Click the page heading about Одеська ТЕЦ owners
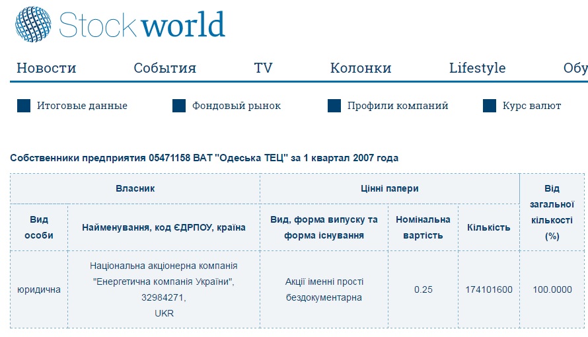 pos(204,158)
